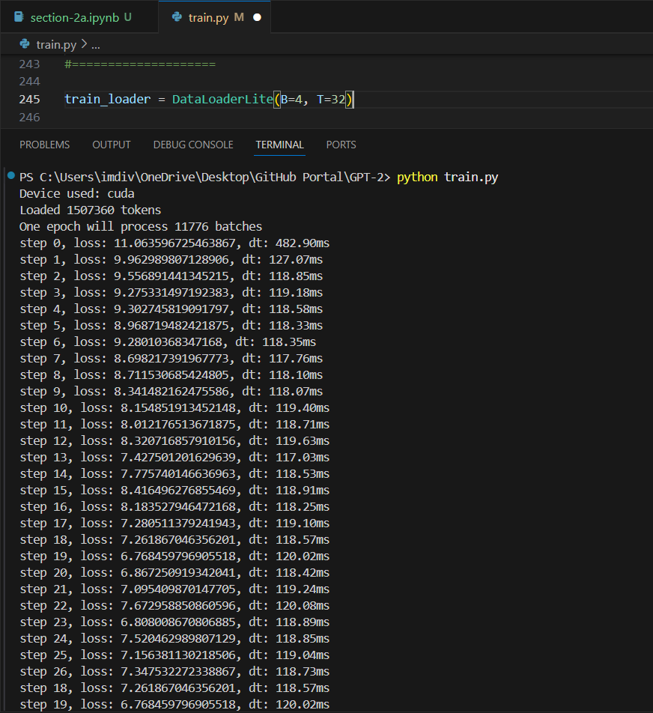Click the 'step 26' loss line in terminal
653x713 pixels.
point(174,672)
